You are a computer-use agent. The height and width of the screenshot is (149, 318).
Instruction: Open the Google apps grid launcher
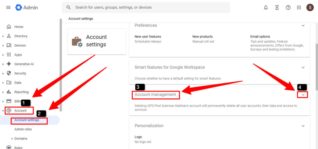pos(299,7)
